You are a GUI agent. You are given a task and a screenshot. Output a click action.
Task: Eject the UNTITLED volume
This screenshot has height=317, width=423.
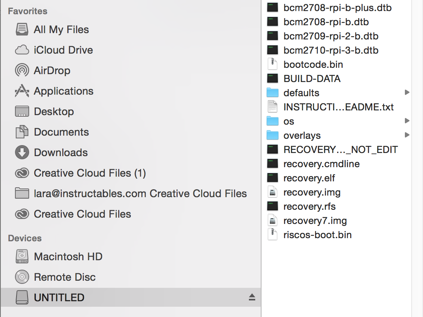(x=252, y=298)
